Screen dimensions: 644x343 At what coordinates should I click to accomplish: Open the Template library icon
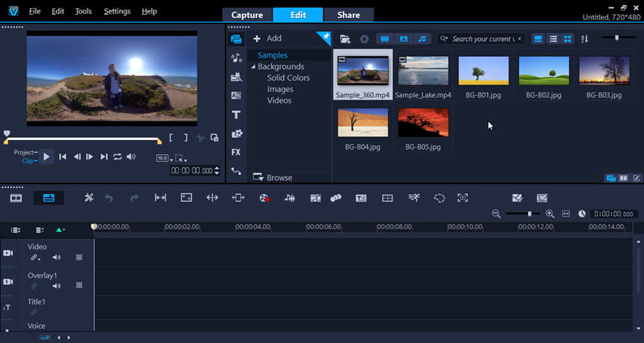point(236,77)
